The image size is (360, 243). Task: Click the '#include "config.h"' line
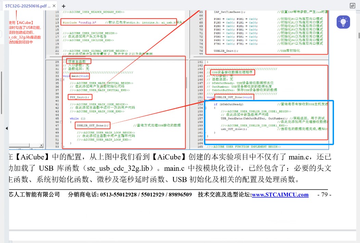pos(79,23)
